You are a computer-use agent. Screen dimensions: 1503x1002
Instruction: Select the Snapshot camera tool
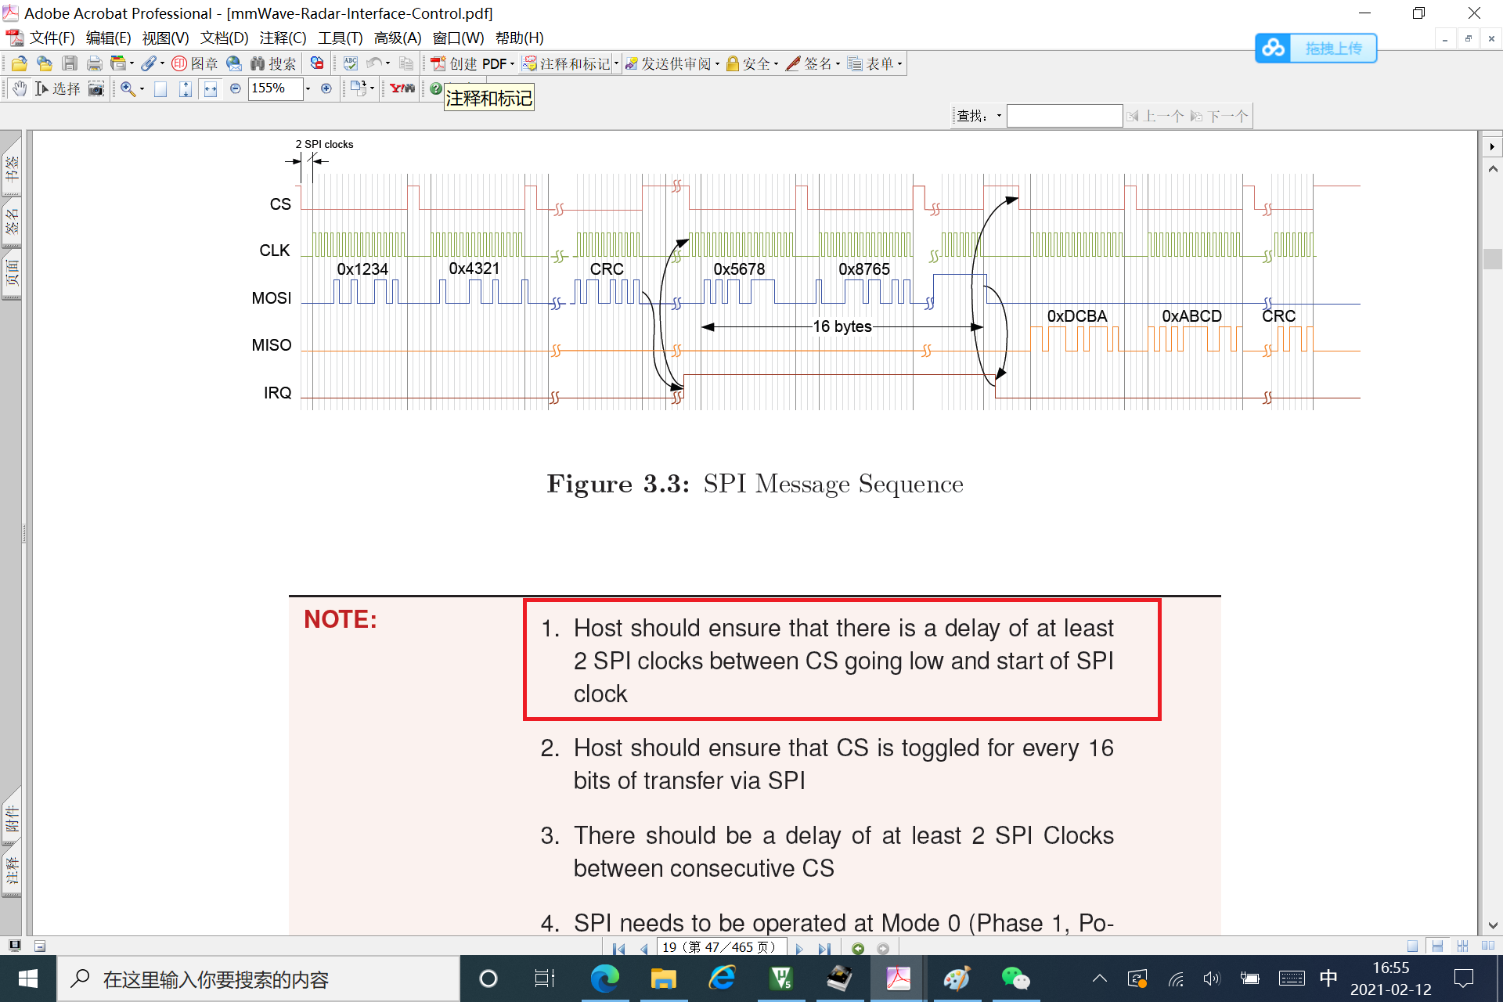click(96, 88)
